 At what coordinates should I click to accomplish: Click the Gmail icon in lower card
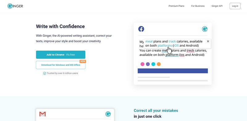tap(43, 114)
